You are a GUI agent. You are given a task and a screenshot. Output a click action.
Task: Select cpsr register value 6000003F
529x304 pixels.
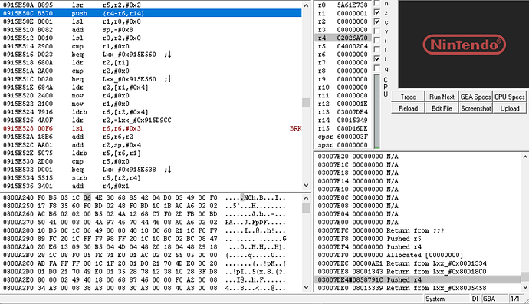click(352, 137)
